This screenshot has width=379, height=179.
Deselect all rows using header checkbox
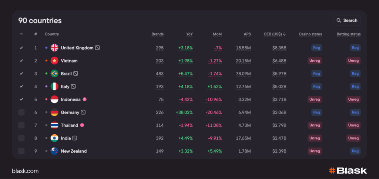[x=21, y=34]
